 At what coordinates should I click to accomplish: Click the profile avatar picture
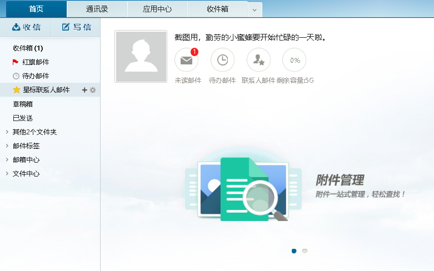point(141,57)
